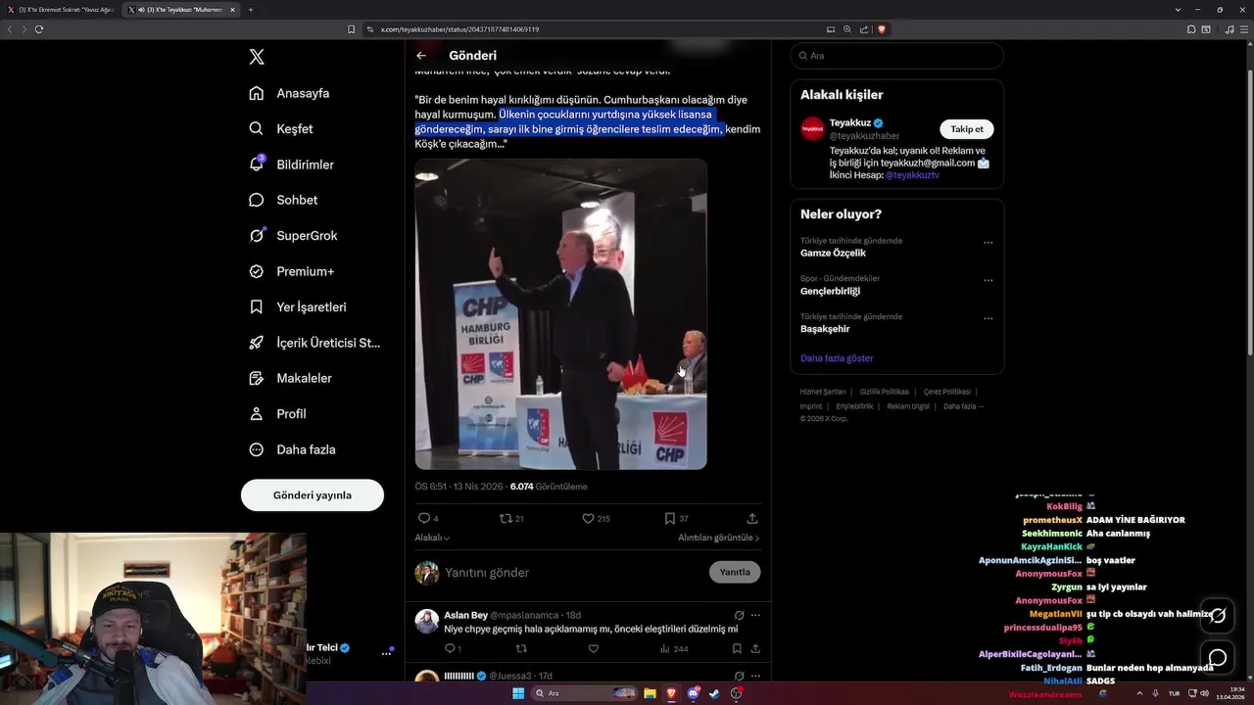Click the X logo in the sidebar
This screenshot has height=705, width=1254.
(257, 57)
